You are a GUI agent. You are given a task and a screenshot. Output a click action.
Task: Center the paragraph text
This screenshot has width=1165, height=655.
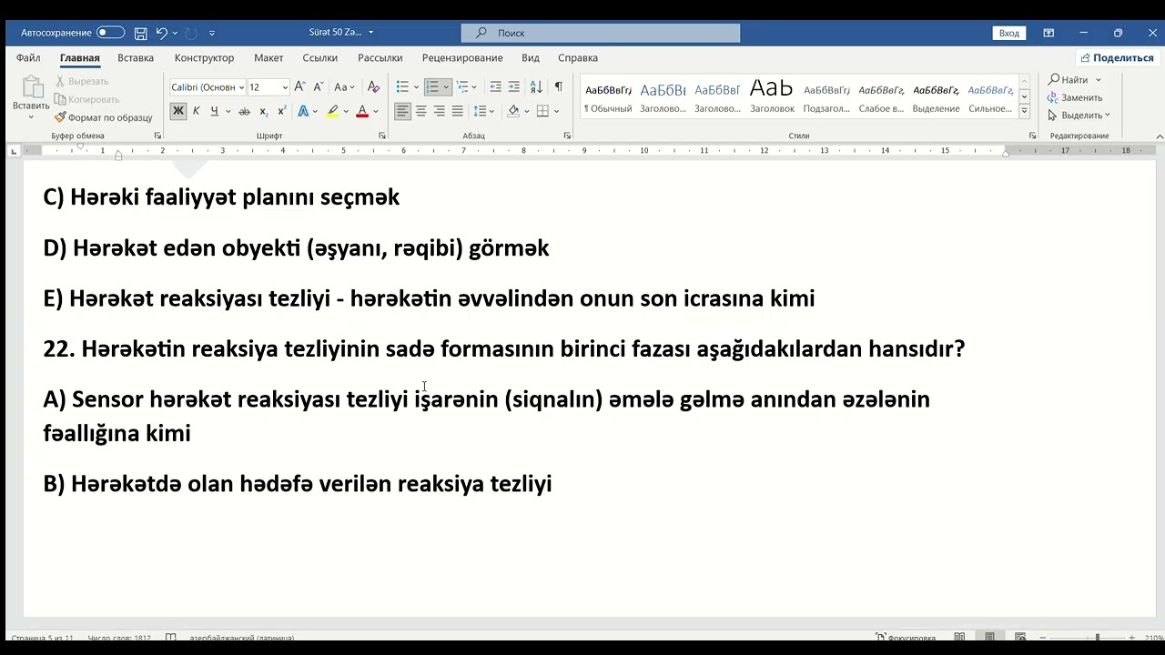(420, 111)
